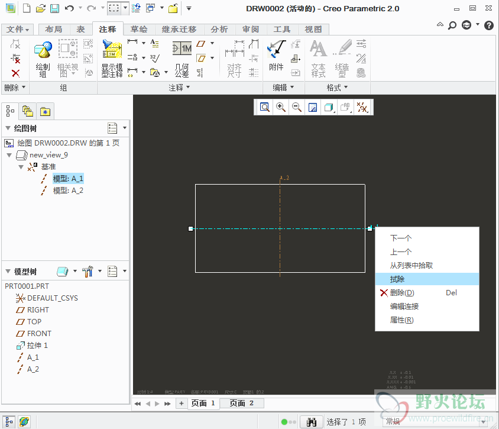Image resolution: width=499 pixels, height=429 pixels.
Task: Switch to sheet 页面 2
Action: pyautogui.click(x=242, y=403)
